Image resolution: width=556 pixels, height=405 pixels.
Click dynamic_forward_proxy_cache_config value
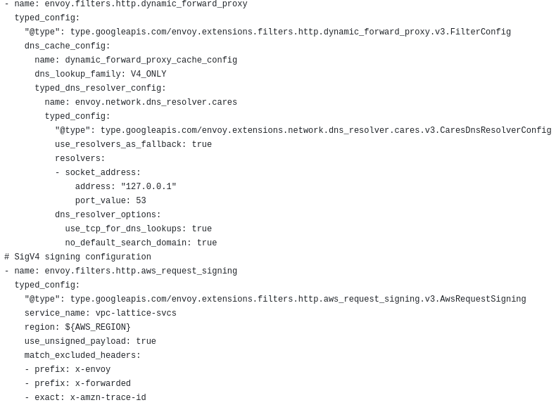click(x=151, y=60)
